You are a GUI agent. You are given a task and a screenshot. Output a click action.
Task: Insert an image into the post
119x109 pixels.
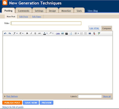click(x=62, y=33)
